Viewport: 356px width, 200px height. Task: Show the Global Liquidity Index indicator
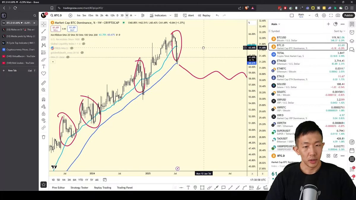coord(84,44)
